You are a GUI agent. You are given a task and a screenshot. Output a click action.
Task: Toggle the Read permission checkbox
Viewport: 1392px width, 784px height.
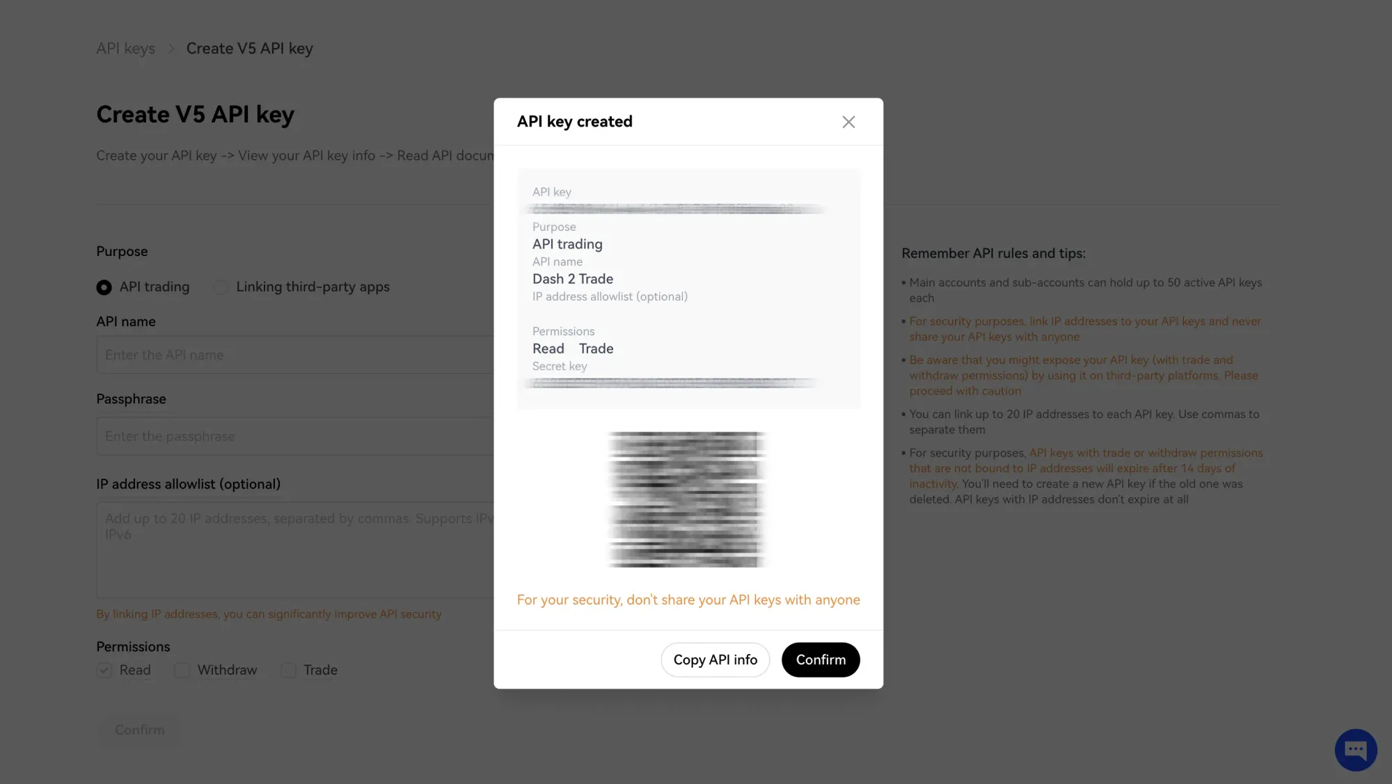(x=104, y=670)
